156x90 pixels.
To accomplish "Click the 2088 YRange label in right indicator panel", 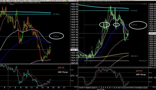I will tap(141, 74).
